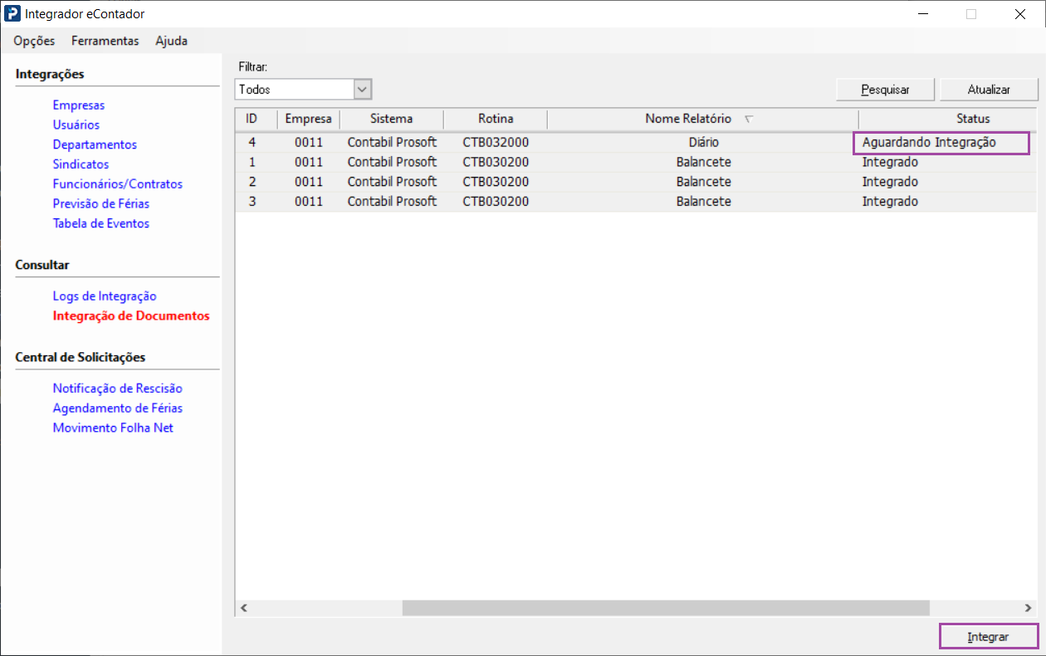
Task: Open Logs de Integração
Action: coord(104,296)
